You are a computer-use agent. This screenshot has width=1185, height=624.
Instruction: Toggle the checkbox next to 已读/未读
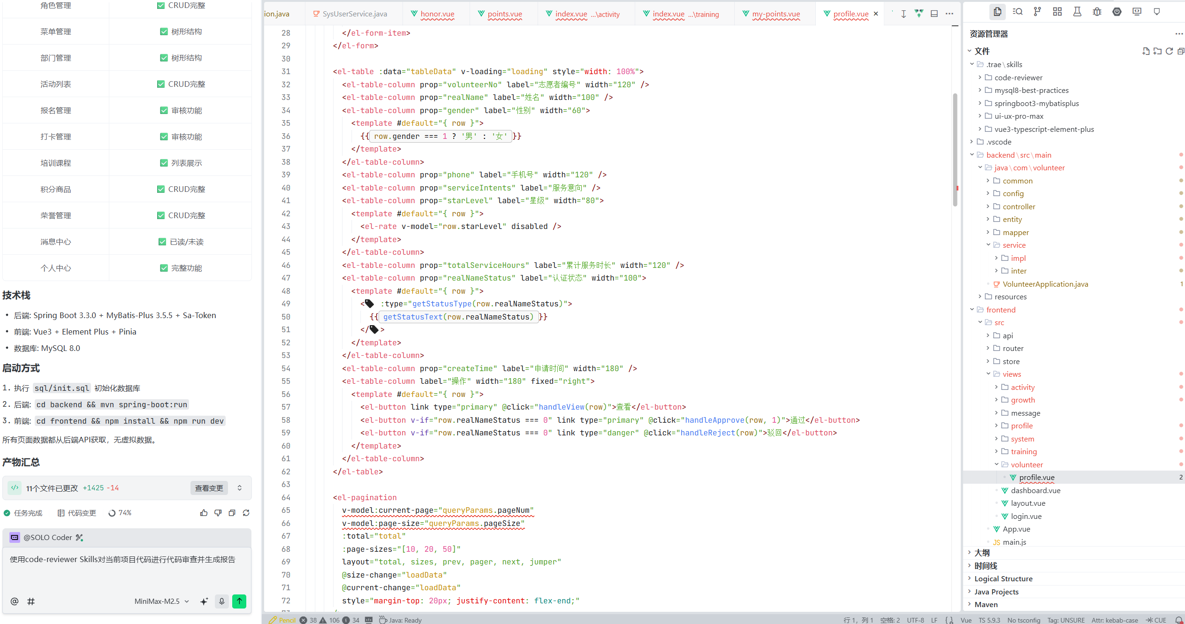(162, 242)
